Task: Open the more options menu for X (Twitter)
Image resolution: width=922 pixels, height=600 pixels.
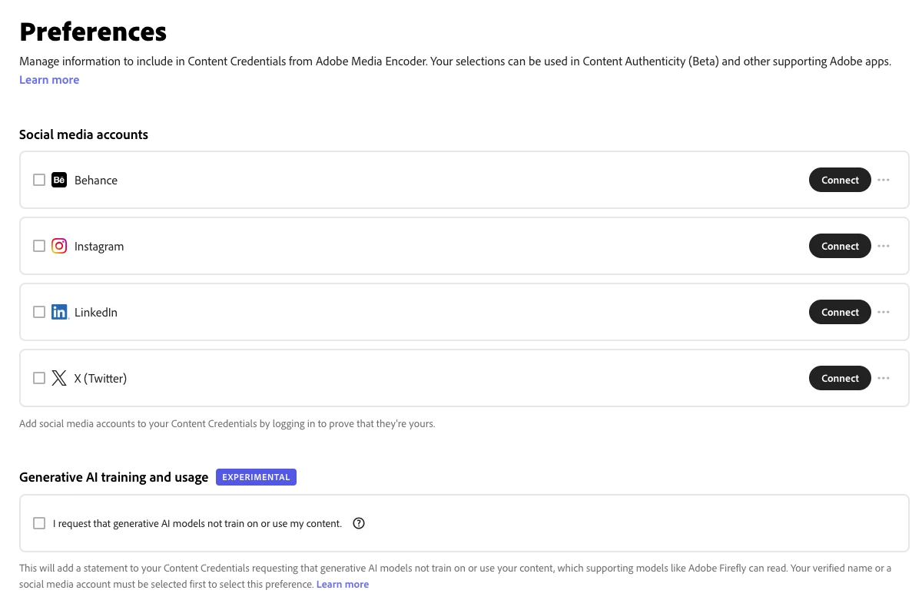Action: click(x=884, y=378)
